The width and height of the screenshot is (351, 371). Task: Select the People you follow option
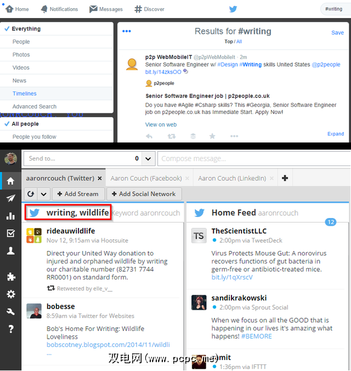pyautogui.click(x=34, y=137)
